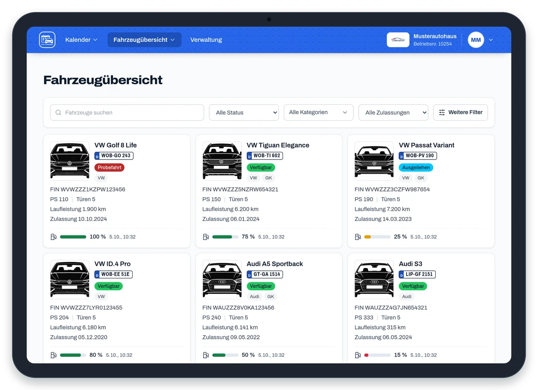Click the Probefahrt status badge

(109, 168)
